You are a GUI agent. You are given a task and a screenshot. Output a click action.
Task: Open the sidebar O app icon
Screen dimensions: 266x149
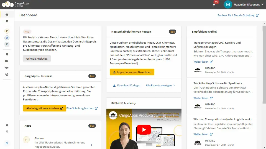pos(7,38)
